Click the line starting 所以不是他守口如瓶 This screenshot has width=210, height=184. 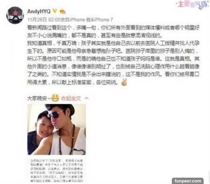tap(113, 59)
